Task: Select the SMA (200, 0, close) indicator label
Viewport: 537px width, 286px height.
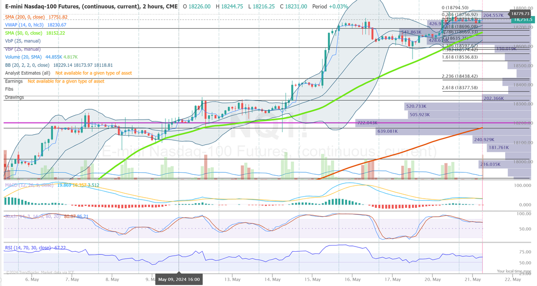Action: [x=26, y=17]
